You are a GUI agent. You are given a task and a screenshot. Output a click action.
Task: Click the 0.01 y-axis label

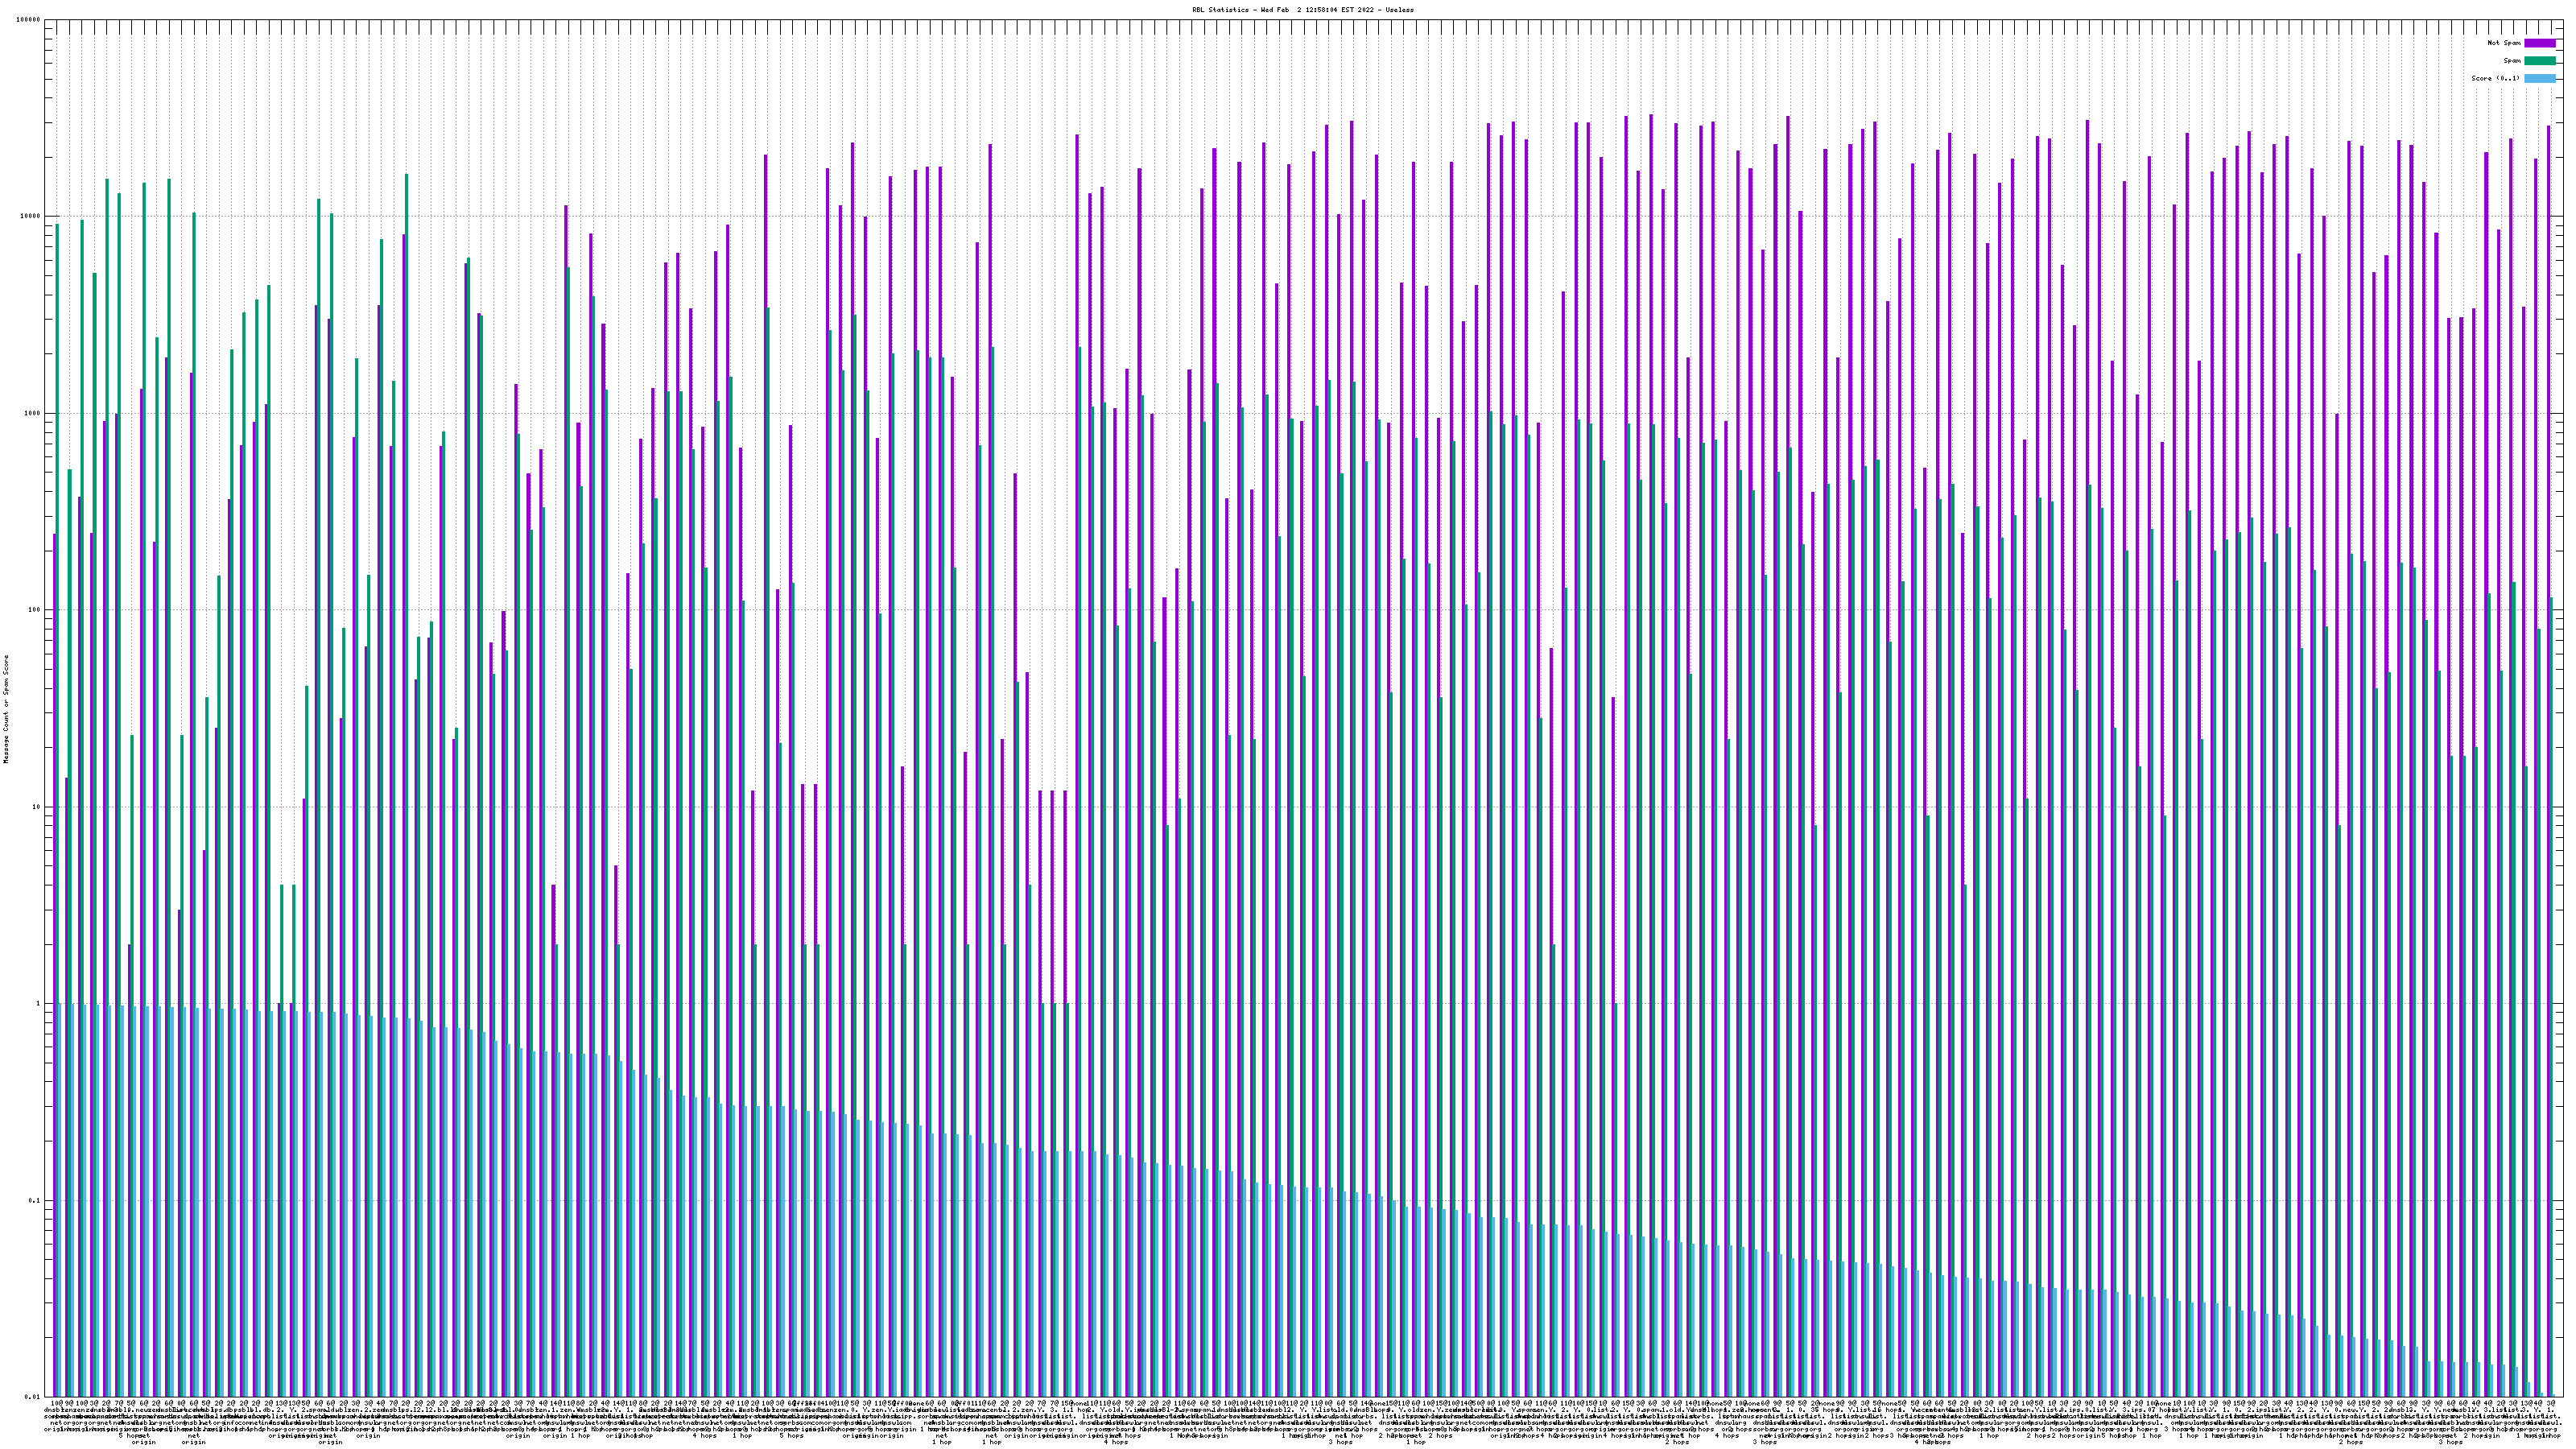tap(33, 1397)
